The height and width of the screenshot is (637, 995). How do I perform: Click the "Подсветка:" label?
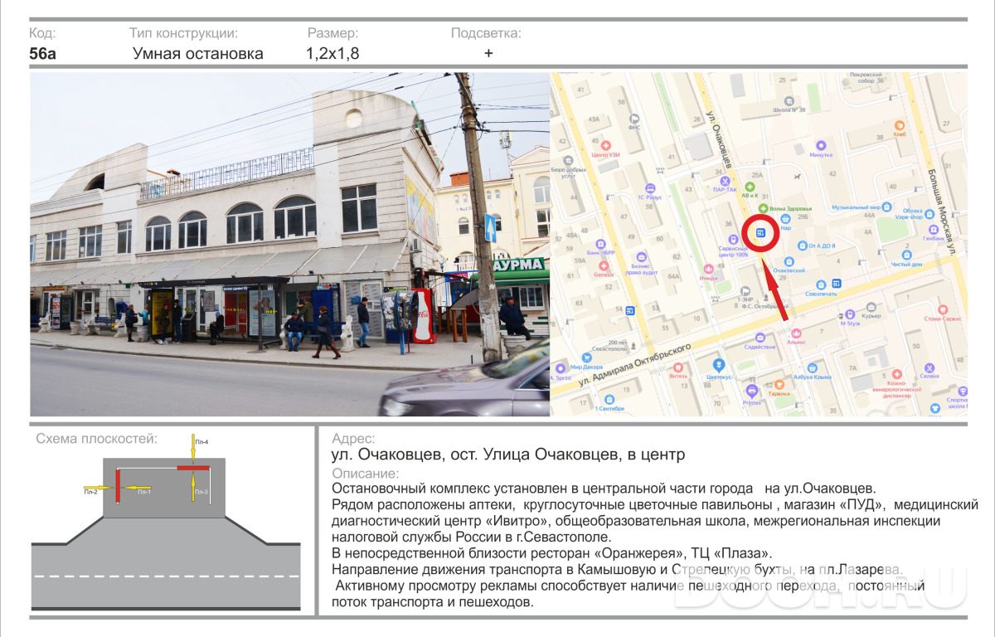pyautogui.click(x=486, y=33)
